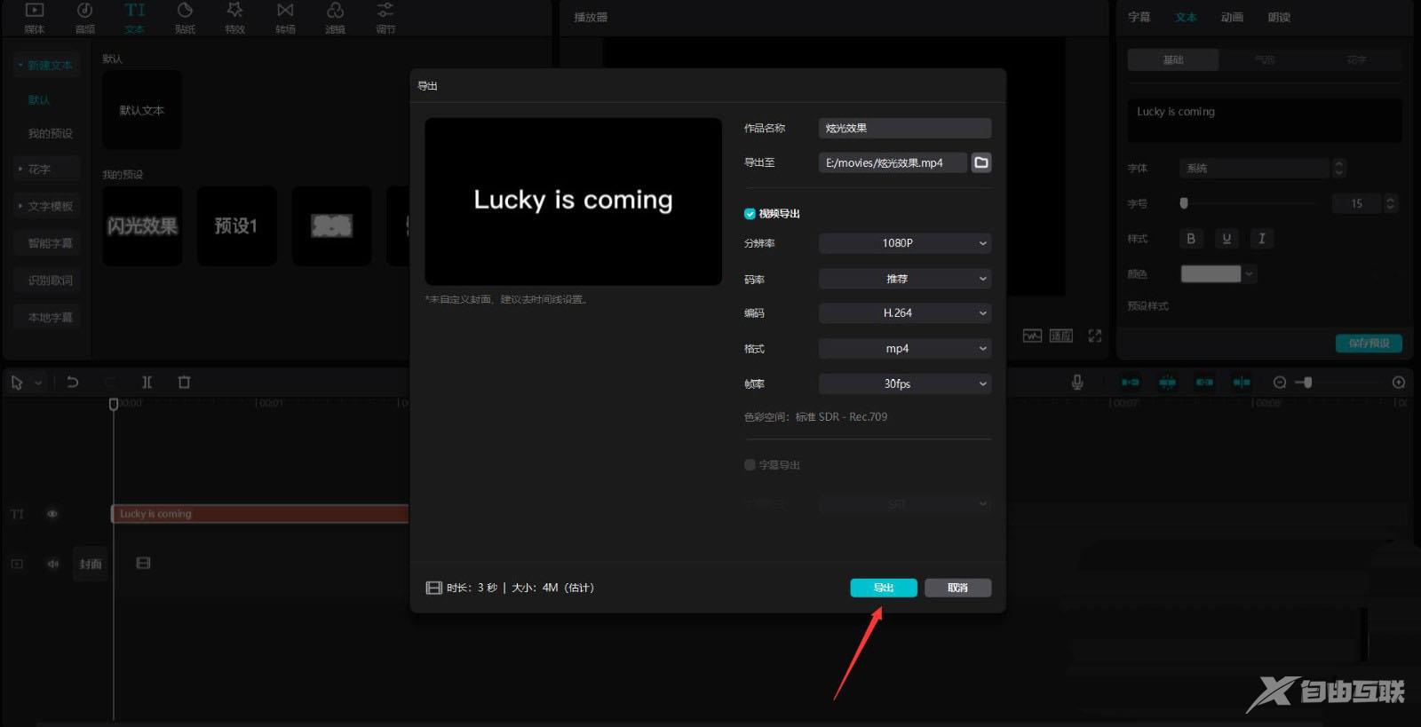Image resolution: width=1421 pixels, height=727 pixels.
Task: Open the player waveform scope icon
Action: [1031, 336]
